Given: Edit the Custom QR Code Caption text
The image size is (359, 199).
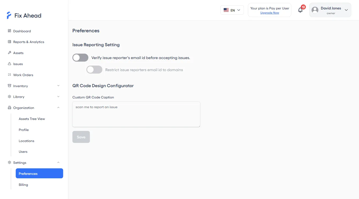Looking at the screenshot, I should pos(136,114).
